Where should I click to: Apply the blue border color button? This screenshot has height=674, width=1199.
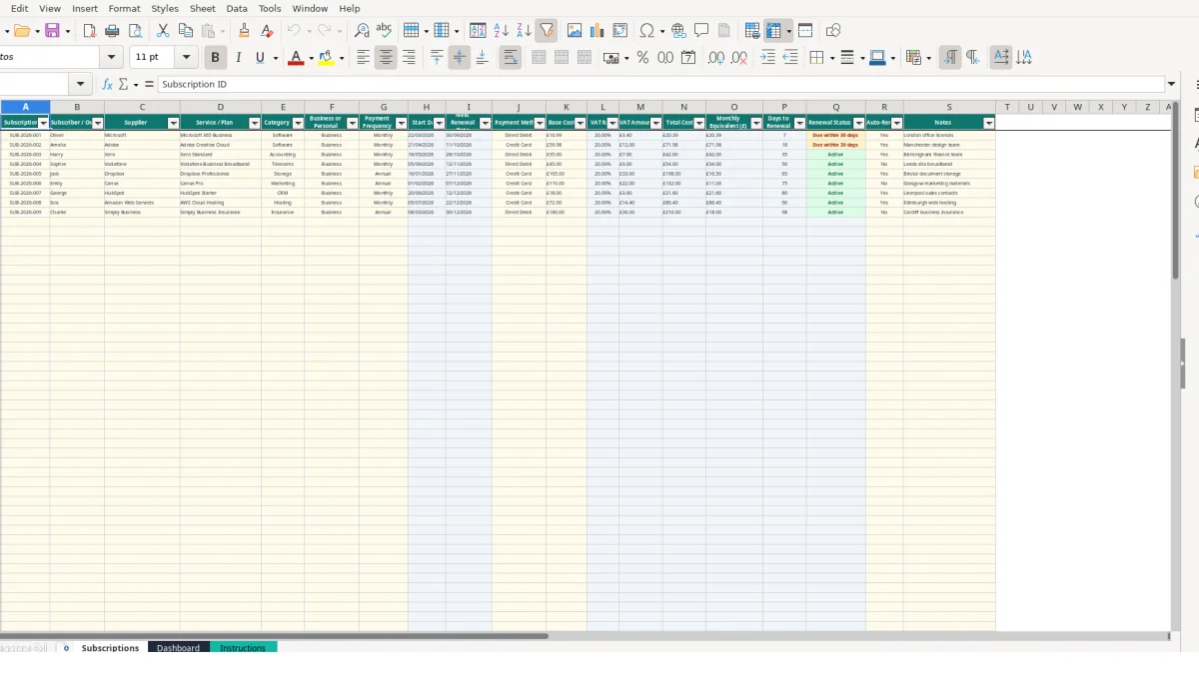(876, 58)
